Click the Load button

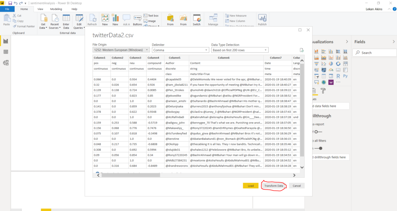[x=251, y=186]
